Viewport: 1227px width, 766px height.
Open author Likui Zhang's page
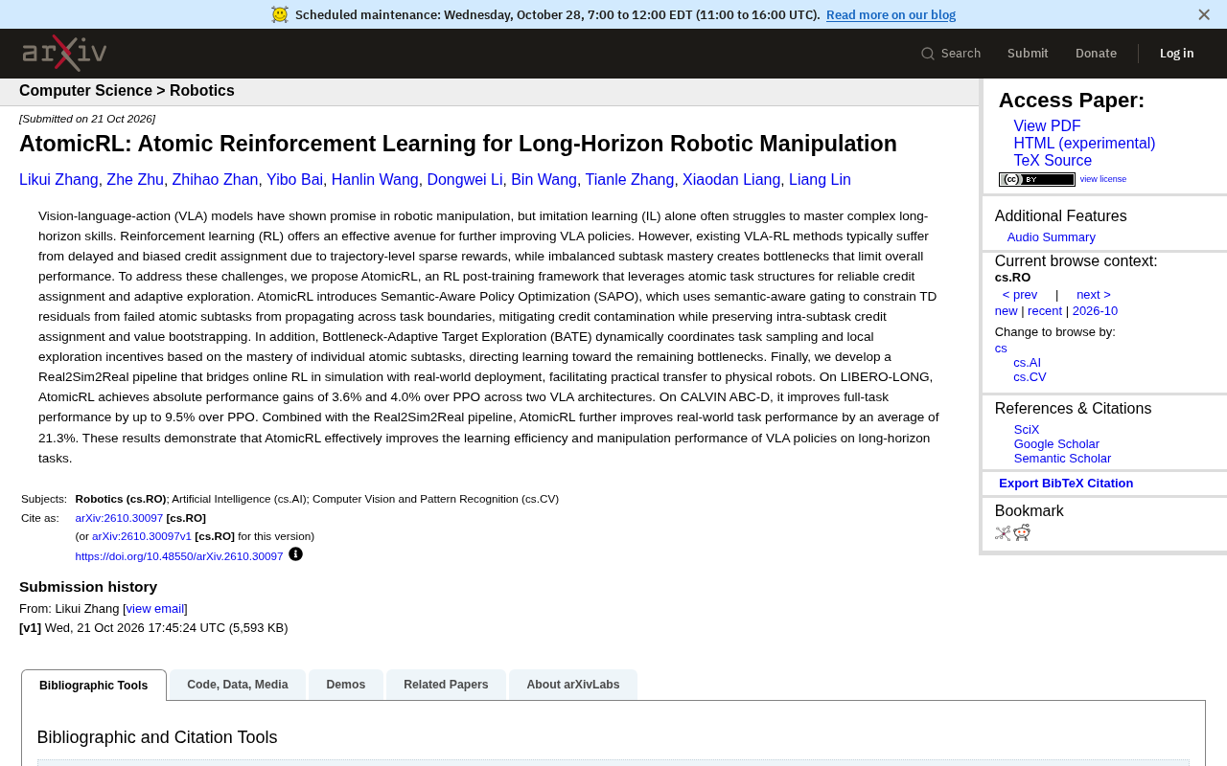tap(58, 180)
